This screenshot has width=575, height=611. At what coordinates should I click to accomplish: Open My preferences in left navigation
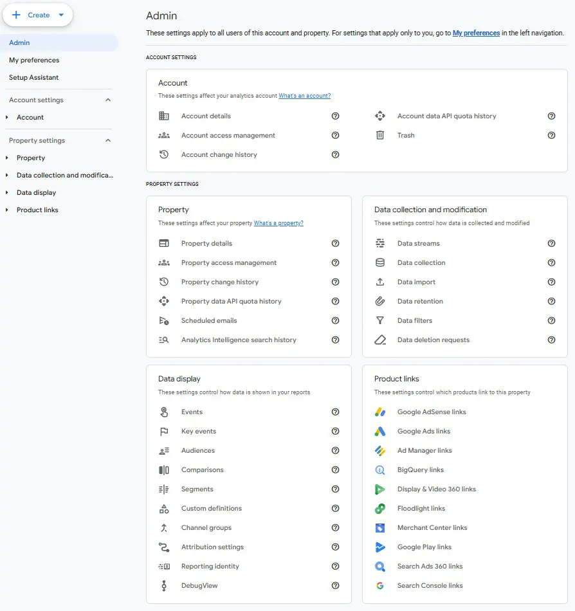point(34,60)
